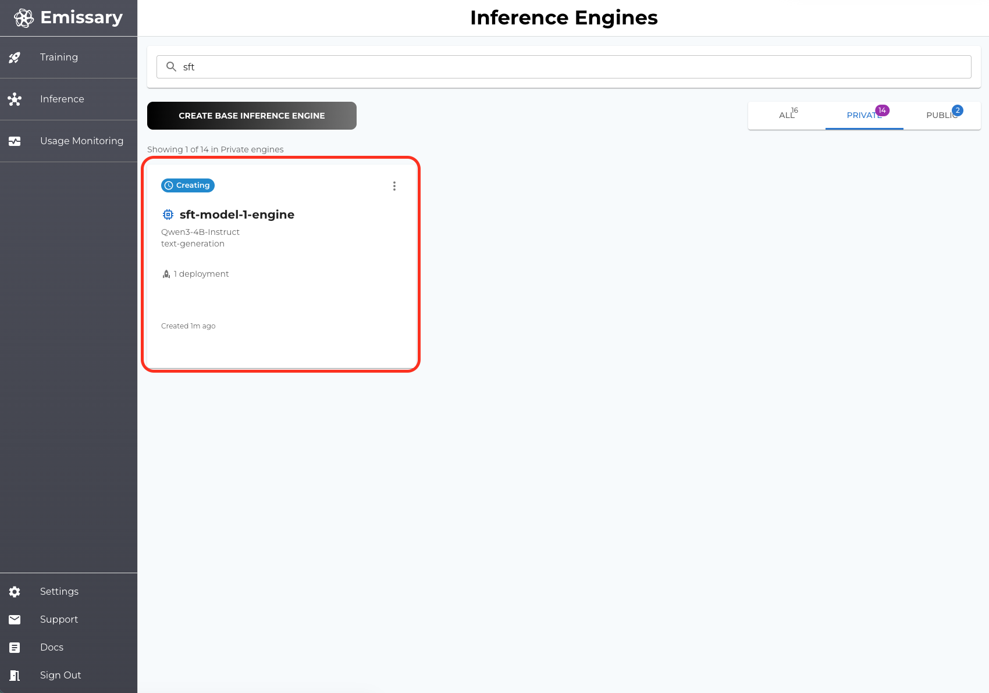Viewport: 989px width, 693px height.
Task: Click the deployment icon on the engine card
Action: point(166,273)
